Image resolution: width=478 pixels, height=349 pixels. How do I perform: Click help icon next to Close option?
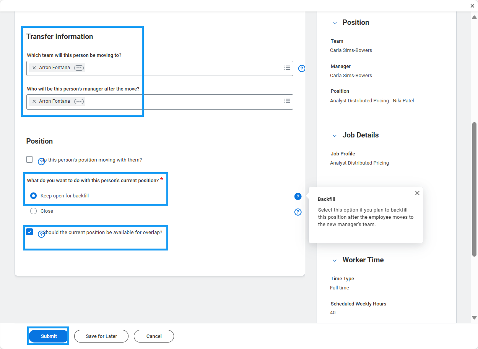pyautogui.click(x=298, y=212)
